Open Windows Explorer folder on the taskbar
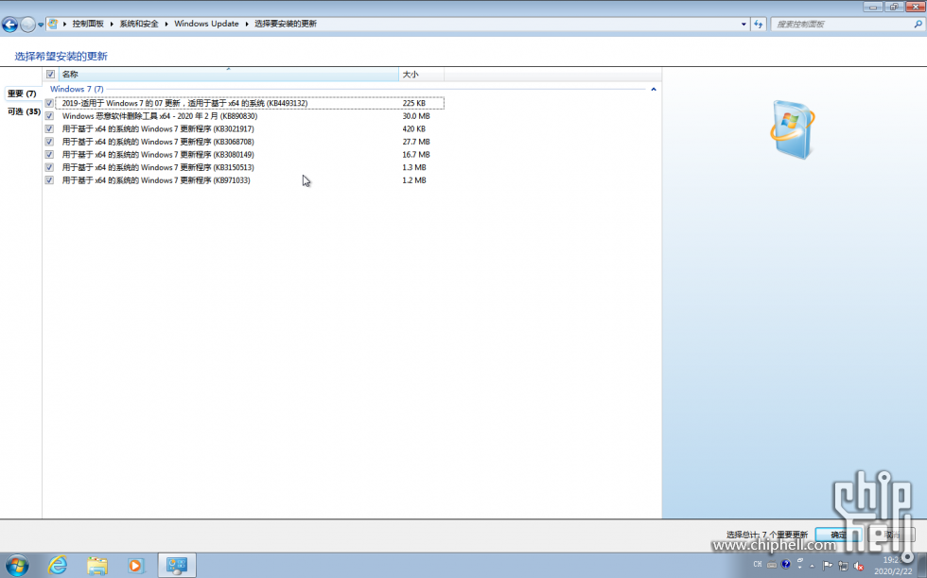The image size is (927, 578). (96, 566)
